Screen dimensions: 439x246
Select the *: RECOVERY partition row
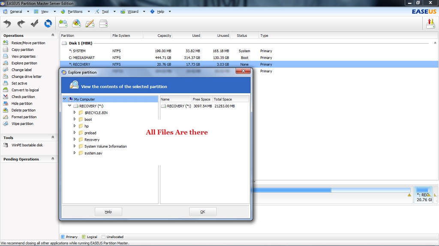[249, 64]
